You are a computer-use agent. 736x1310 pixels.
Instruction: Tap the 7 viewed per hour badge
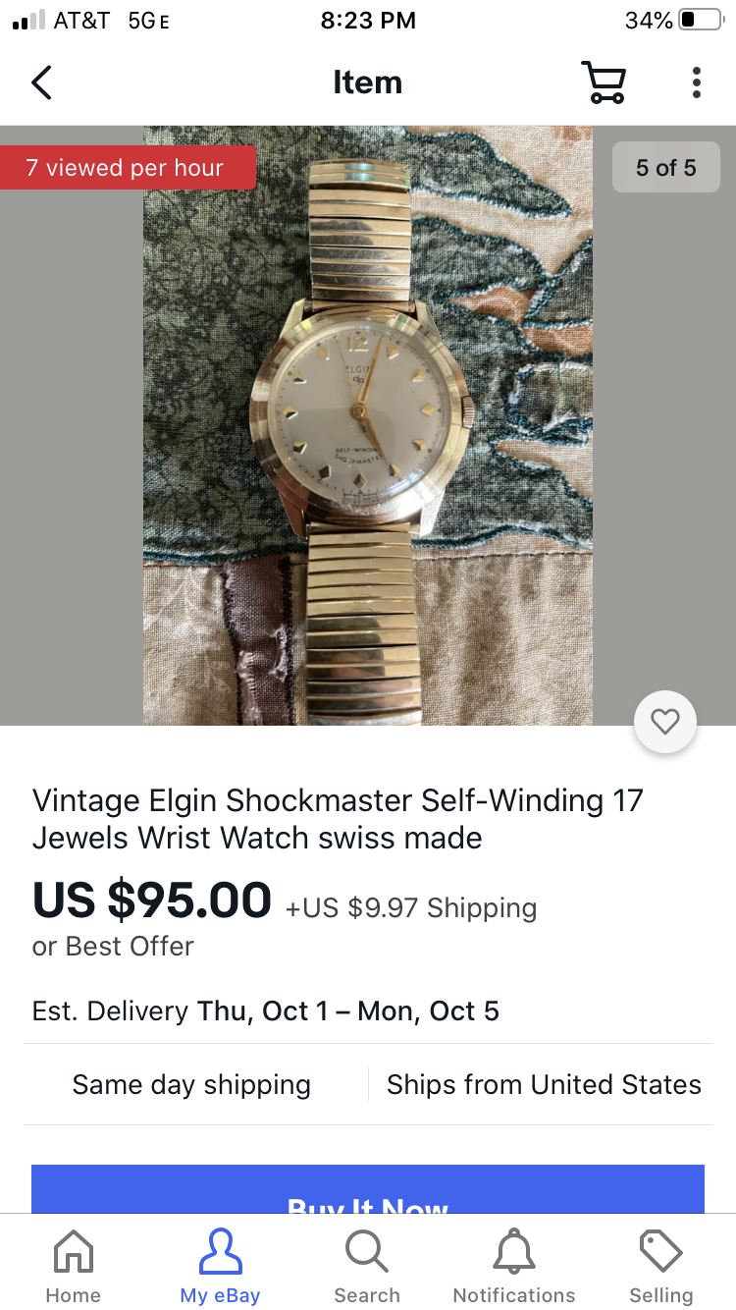click(x=128, y=168)
